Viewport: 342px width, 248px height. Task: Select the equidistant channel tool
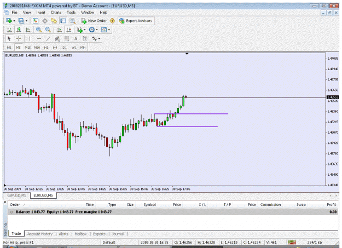[57, 39]
